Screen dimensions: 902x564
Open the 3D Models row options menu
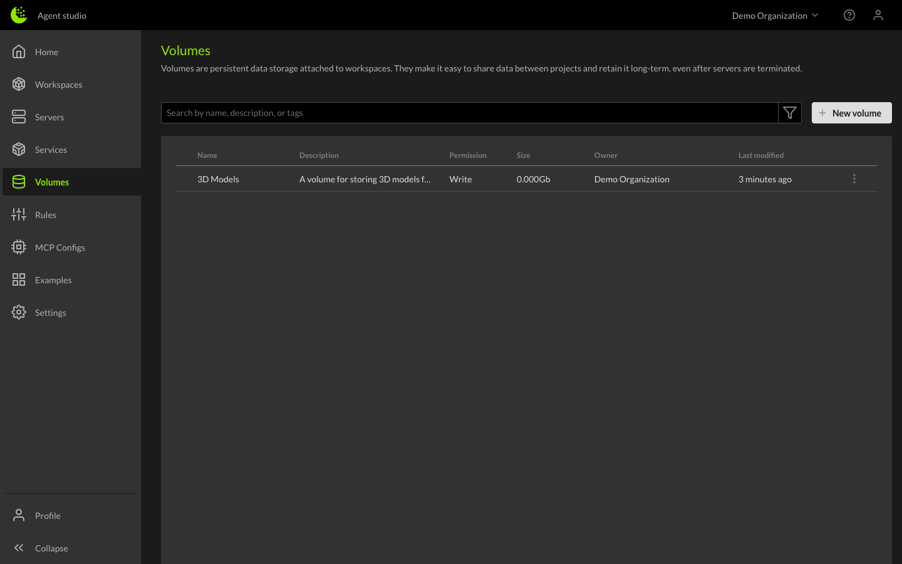click(x=854, y=179)
